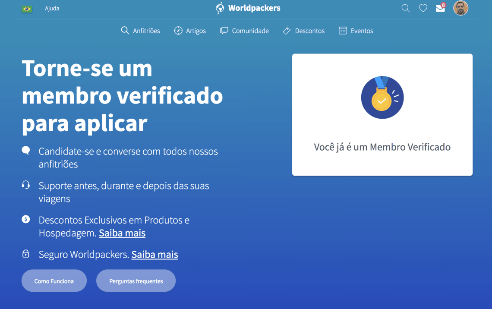Open the messages envelope with 8 badge

coord(441,8)
